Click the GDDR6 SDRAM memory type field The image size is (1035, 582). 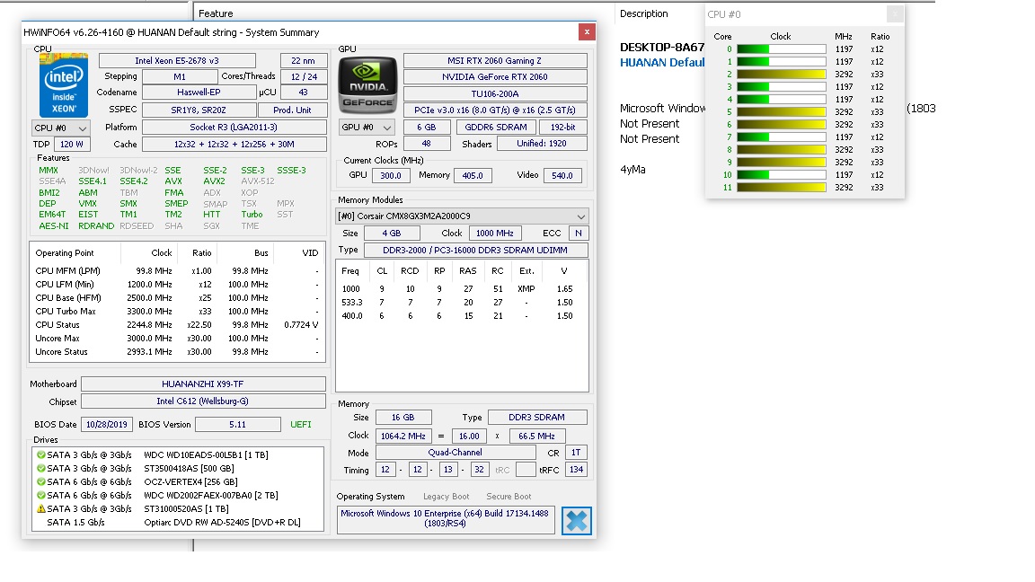[496, 128]
